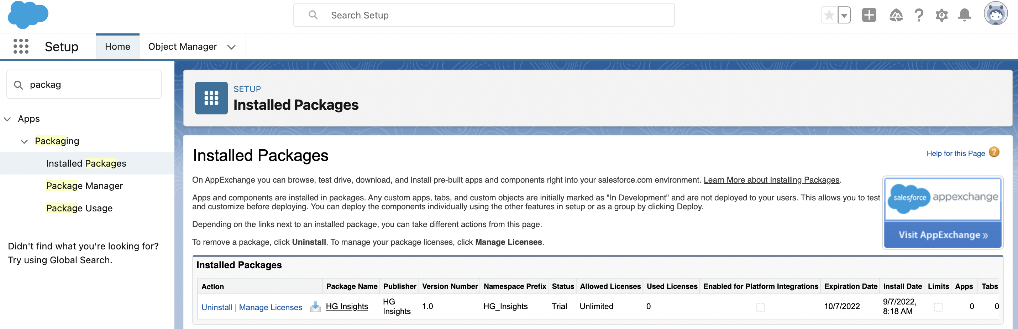
Task: Click the Trailhead guidance icon
Action: 896,15
